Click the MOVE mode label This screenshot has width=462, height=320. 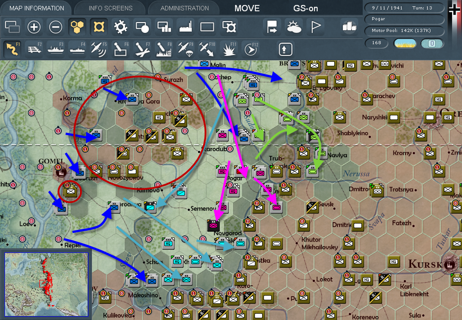coord(247,8)
